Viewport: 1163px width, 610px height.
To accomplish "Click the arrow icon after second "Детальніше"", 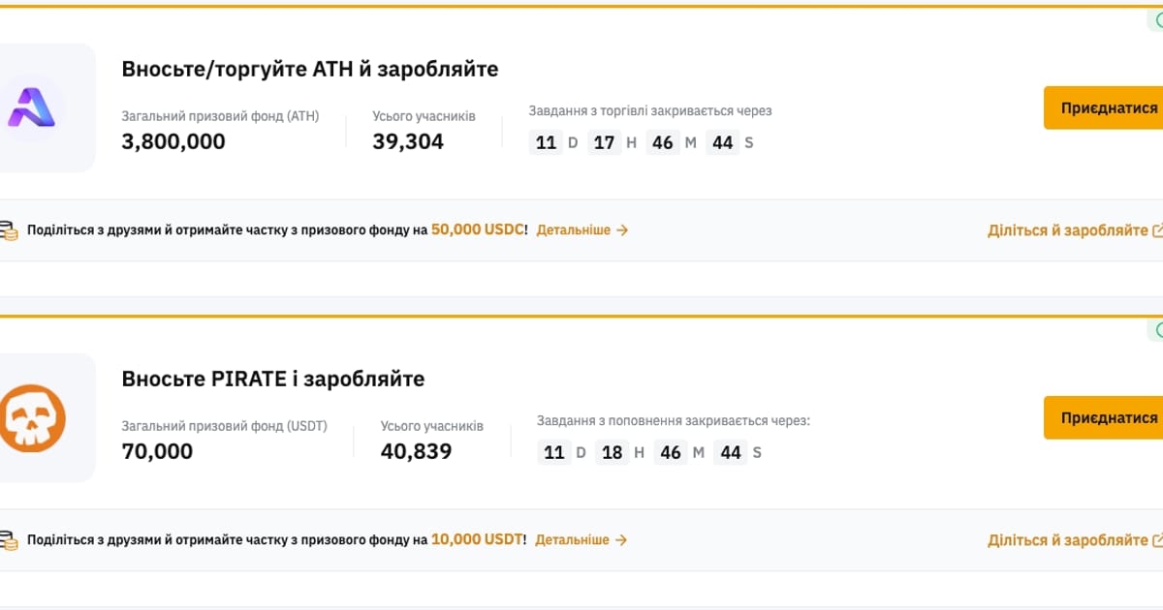I will (x=621, y=540).
